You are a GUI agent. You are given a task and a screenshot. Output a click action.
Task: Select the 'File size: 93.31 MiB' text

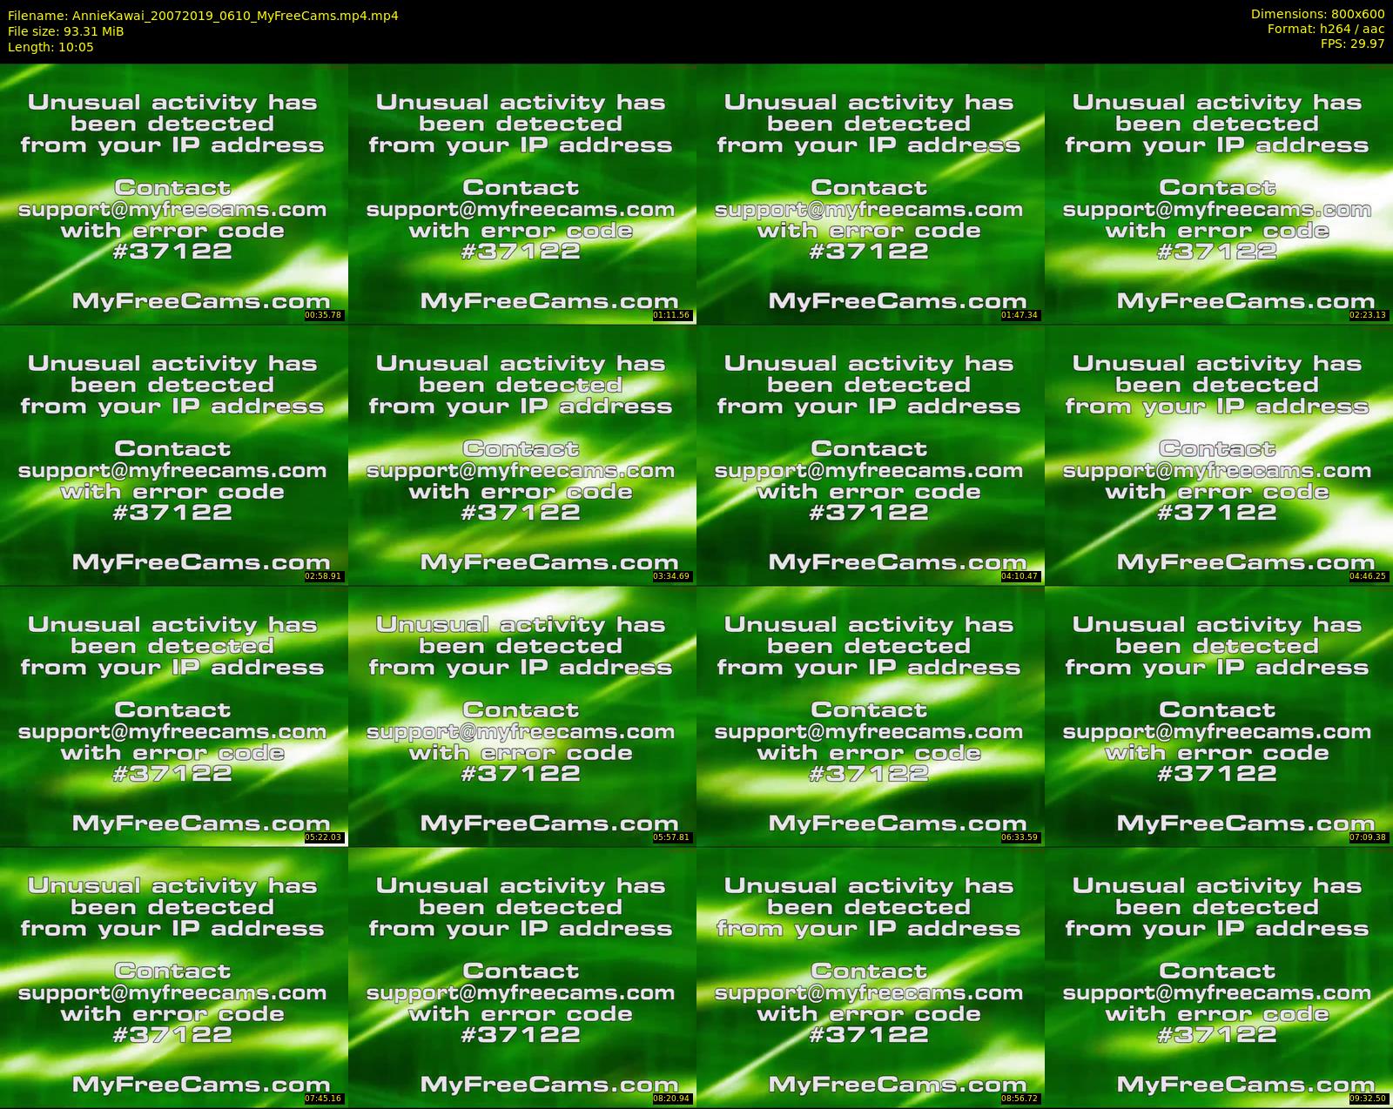point(66,31)
